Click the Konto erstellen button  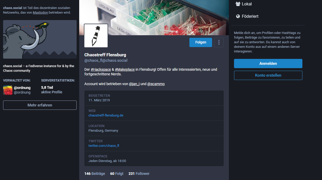tap(268, 75)
